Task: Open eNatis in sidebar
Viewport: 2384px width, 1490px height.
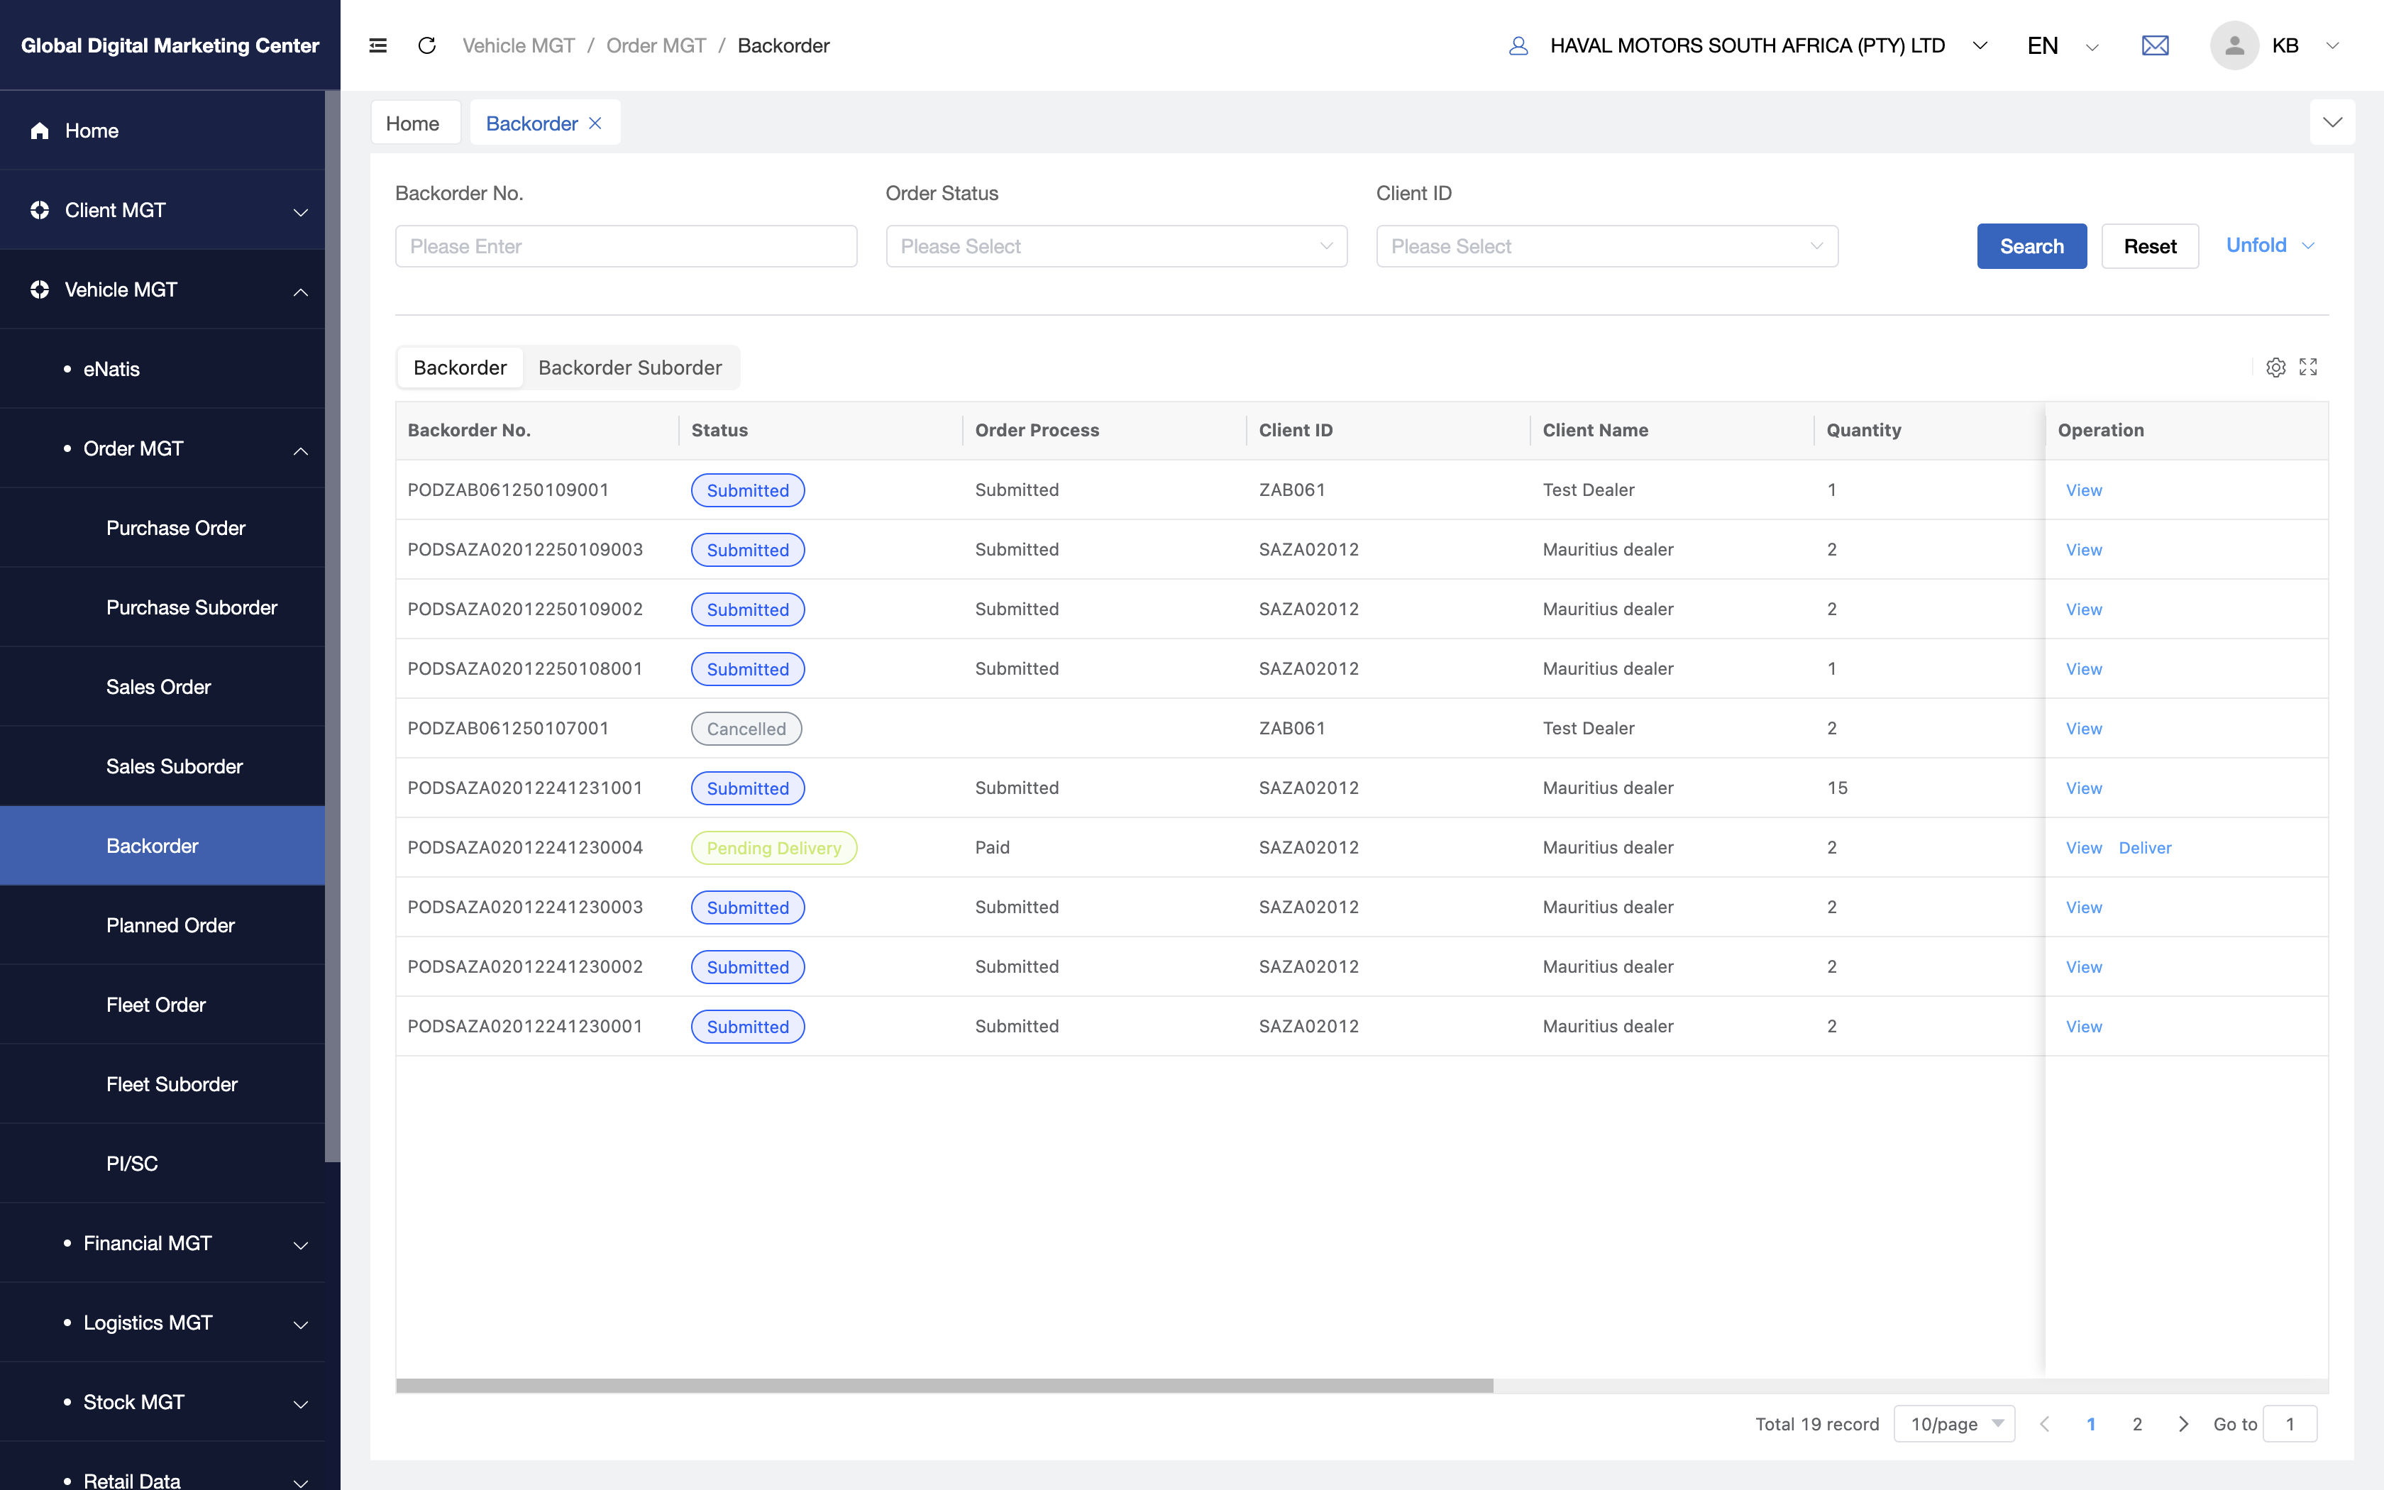Action: click(x=111, y=368)
